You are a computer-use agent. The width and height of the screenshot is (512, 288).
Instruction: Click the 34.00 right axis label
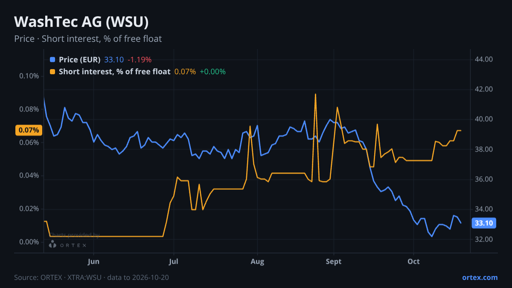tap(484, 209)
